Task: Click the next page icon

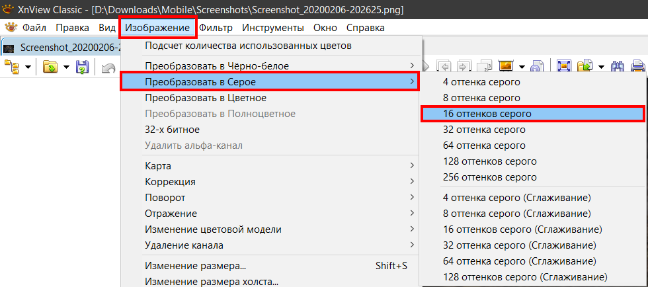Action: click(x=464, y=67)
